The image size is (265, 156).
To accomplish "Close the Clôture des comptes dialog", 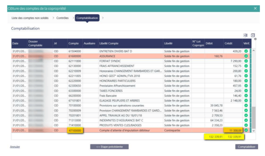I will point(255,8).
